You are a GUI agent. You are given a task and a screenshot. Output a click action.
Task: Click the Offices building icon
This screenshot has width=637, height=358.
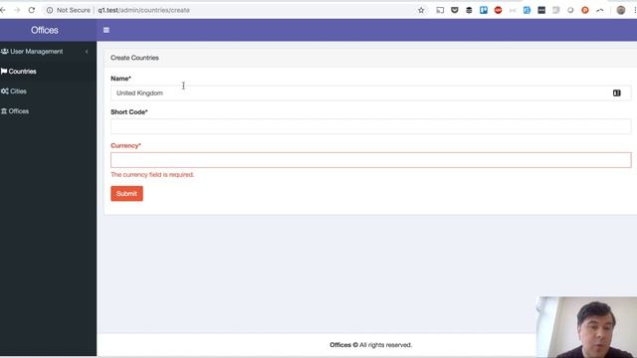(4, 111)
